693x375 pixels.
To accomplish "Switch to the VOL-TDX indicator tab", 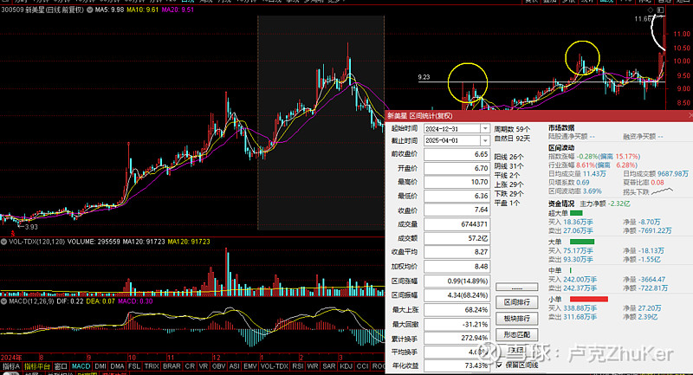I will [275, 366].
